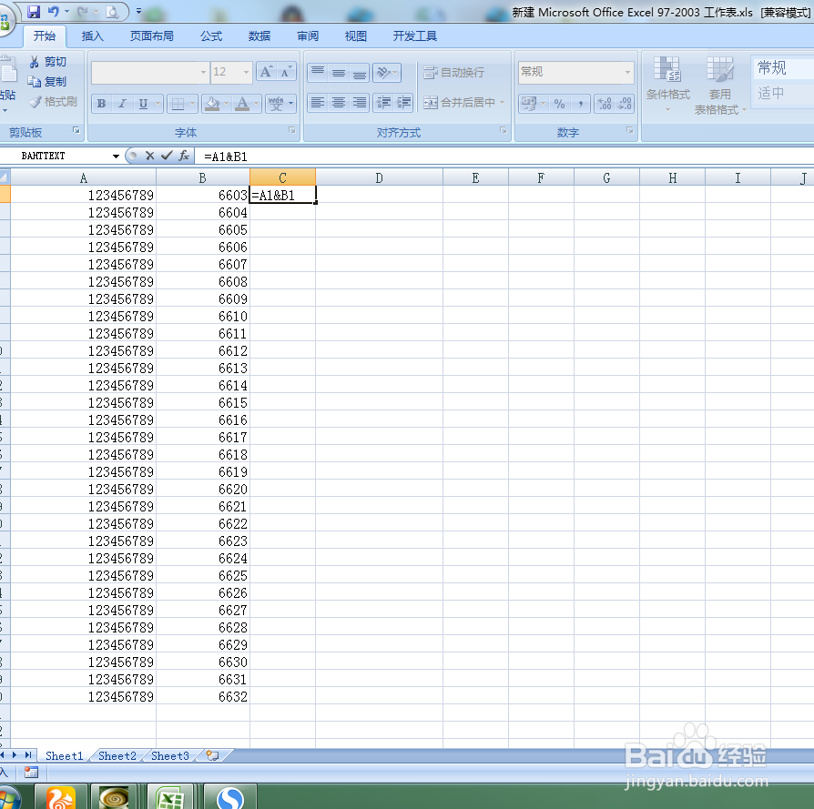814x809 pixels.
Task: Select the 常规 cell style
Action: pyautogui.click(x=782, y=67)
